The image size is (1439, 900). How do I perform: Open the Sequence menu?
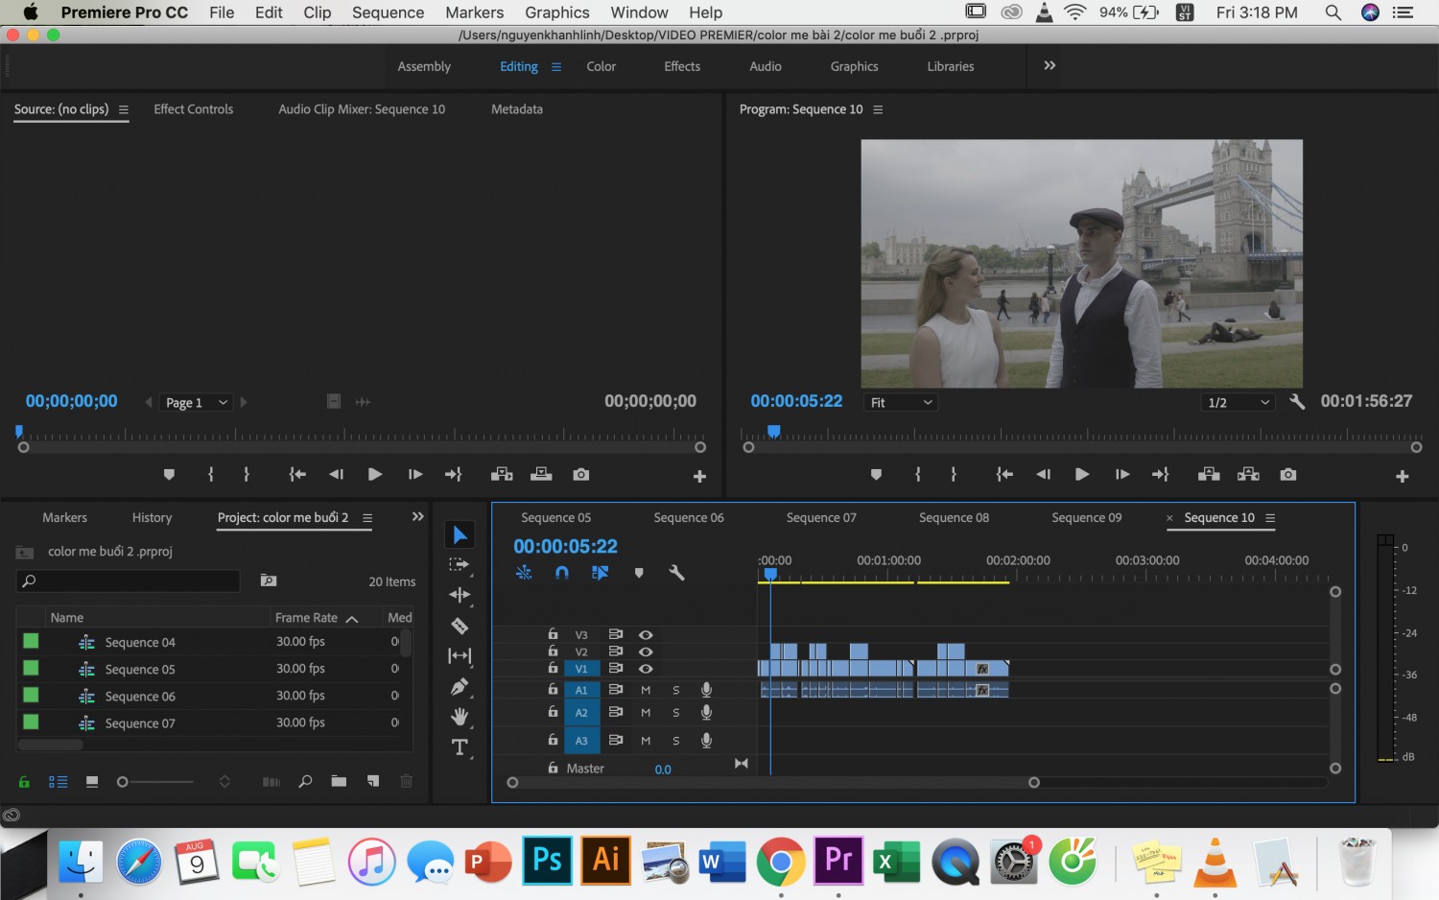click(x=388, y=12)
